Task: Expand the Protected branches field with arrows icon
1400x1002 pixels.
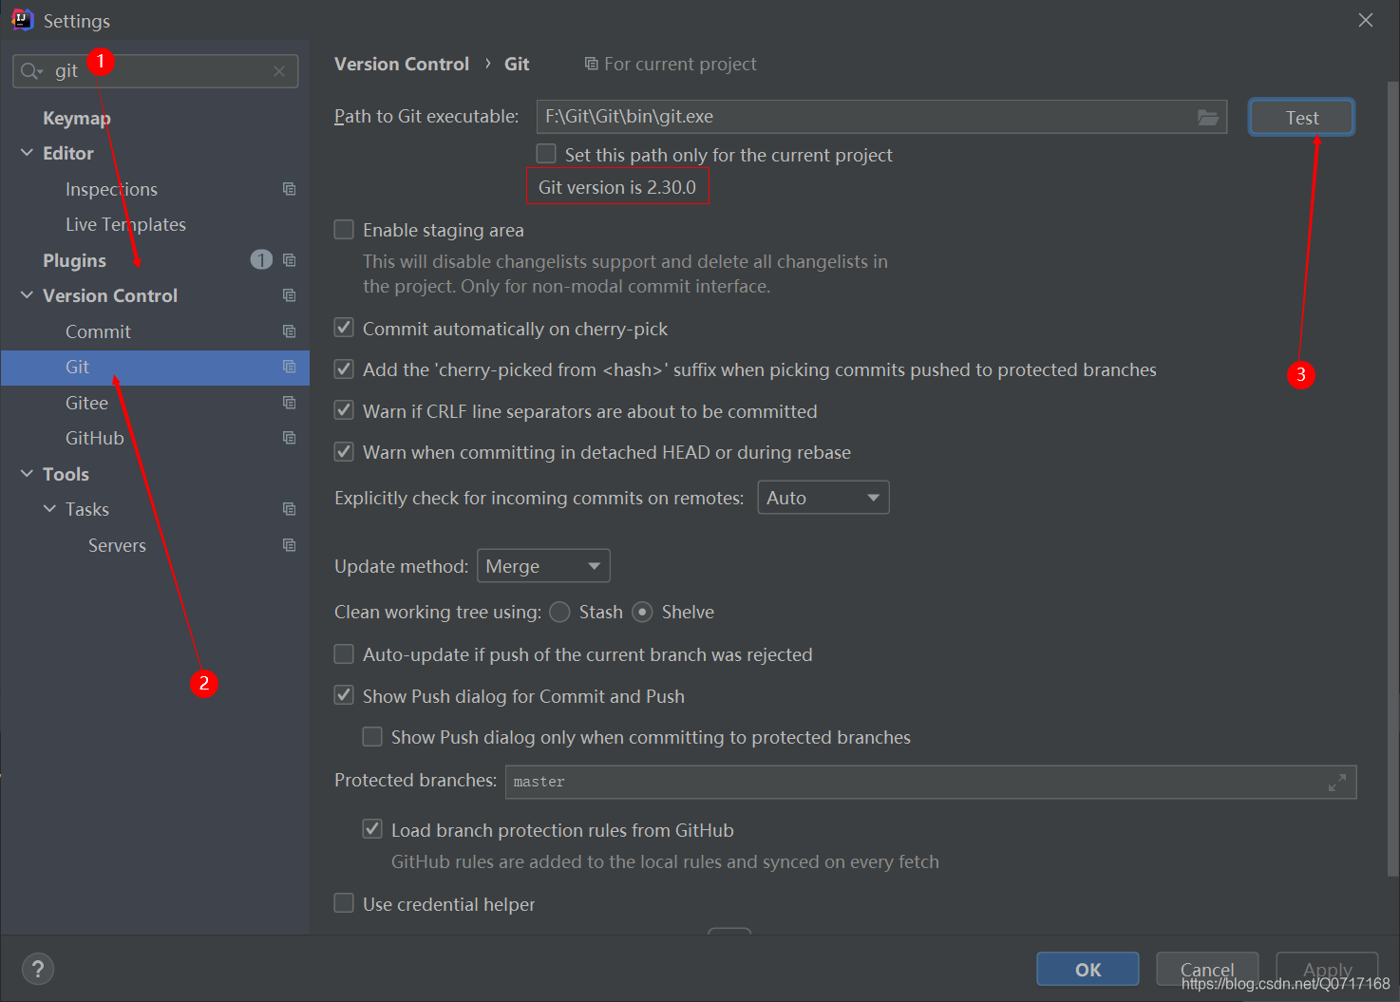Action: point(1337,783)
